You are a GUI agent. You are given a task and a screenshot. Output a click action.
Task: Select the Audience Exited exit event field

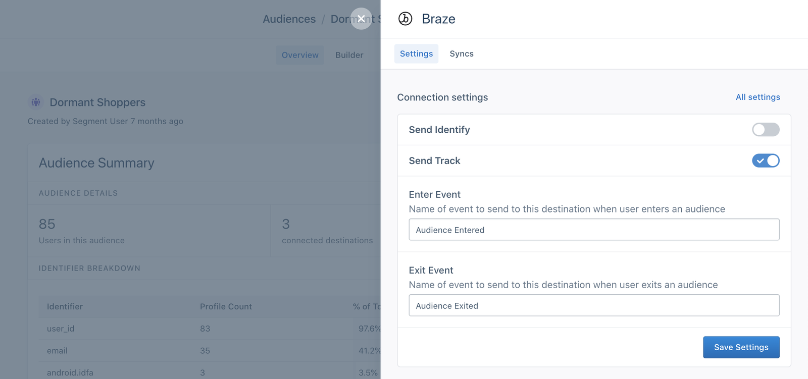594,305
